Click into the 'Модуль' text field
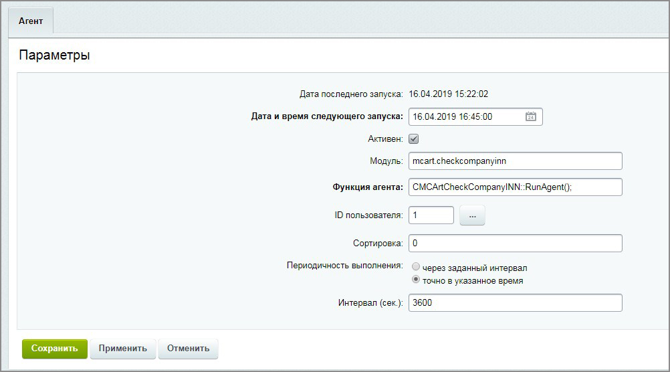670x372 pixels. [515, 161]
